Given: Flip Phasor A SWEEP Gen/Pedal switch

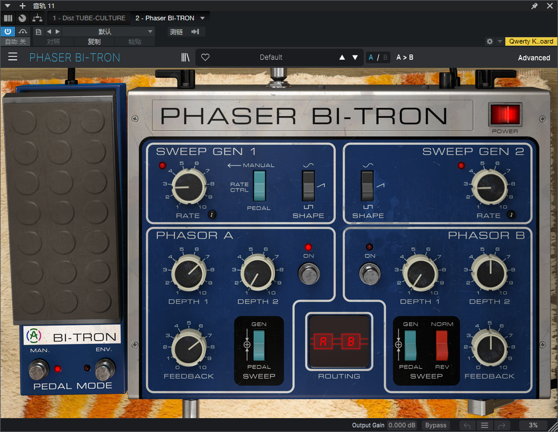Looking at the screenshot, I should click(x=259, y=345).
